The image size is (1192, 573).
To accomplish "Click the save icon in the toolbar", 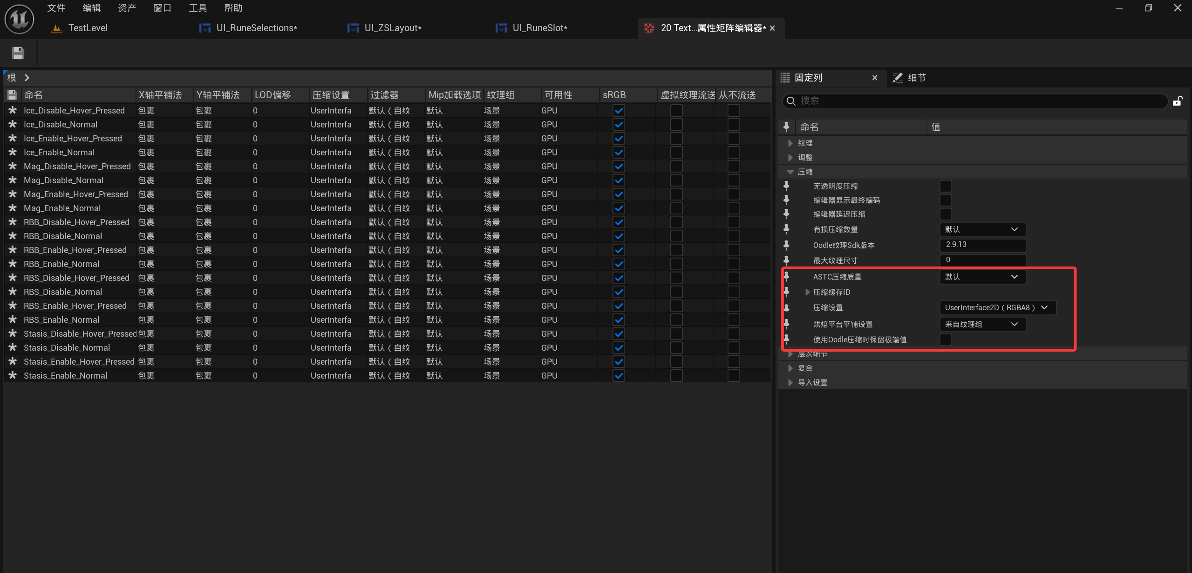I will pos(18,53).
